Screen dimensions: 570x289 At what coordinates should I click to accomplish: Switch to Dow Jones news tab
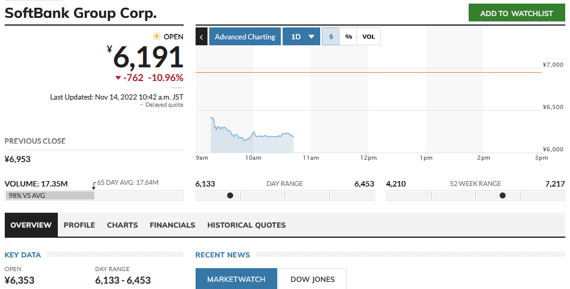(312, 279)
